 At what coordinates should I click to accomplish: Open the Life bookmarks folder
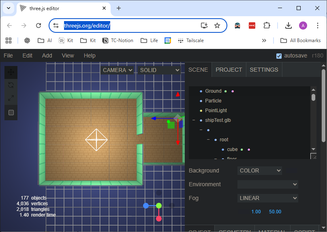[x=149, y=40]
